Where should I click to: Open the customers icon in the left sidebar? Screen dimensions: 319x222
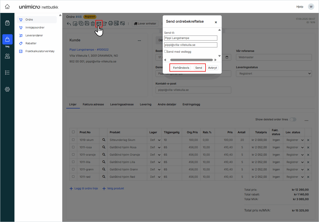(x=7, y=56)
